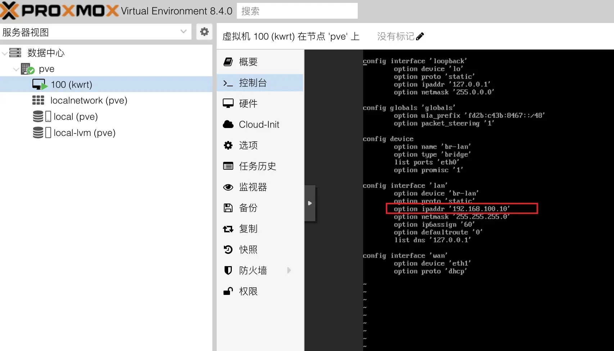Click the ula_prefix console line
614x351 pixels.
pyautogui.click(x=469, y=115)
